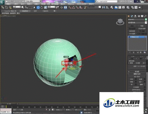Viewport: 148px width, 114px height.
Task: Choose the Select and Scale tool
Action: [45, 7]
